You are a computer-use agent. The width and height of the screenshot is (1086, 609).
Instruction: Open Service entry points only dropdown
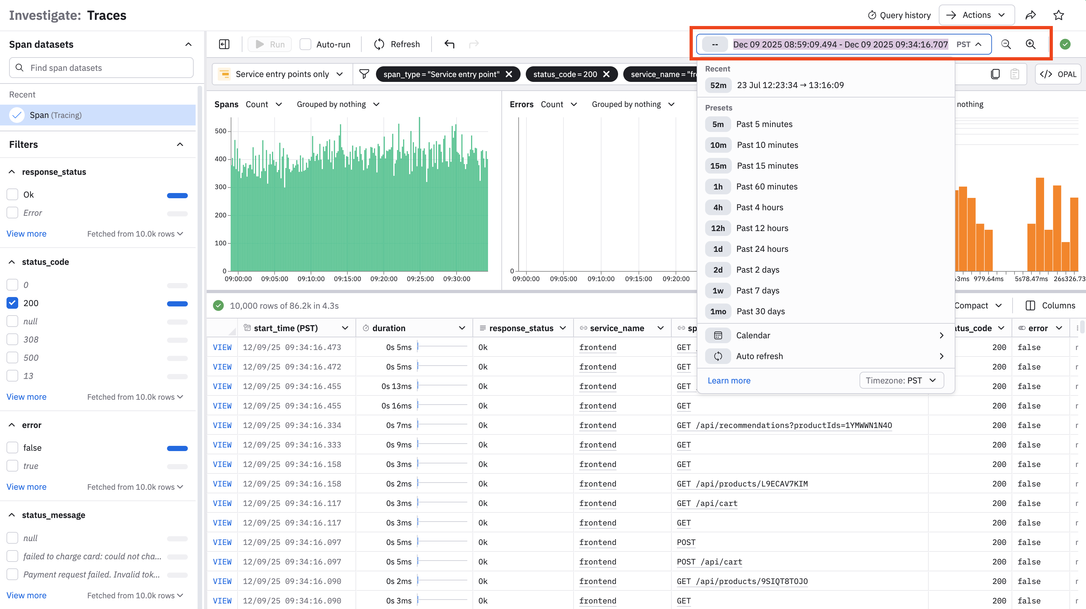point(282,74)
